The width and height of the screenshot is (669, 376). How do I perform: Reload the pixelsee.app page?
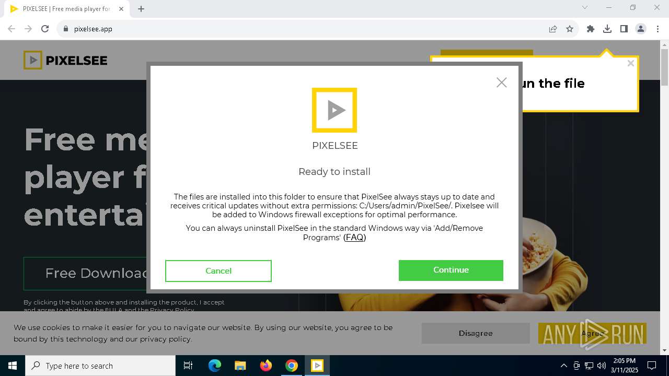45,29
